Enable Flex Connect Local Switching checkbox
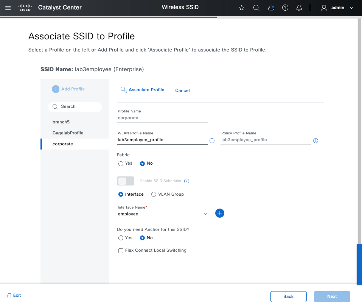362x307 pixels. (121, 251)
